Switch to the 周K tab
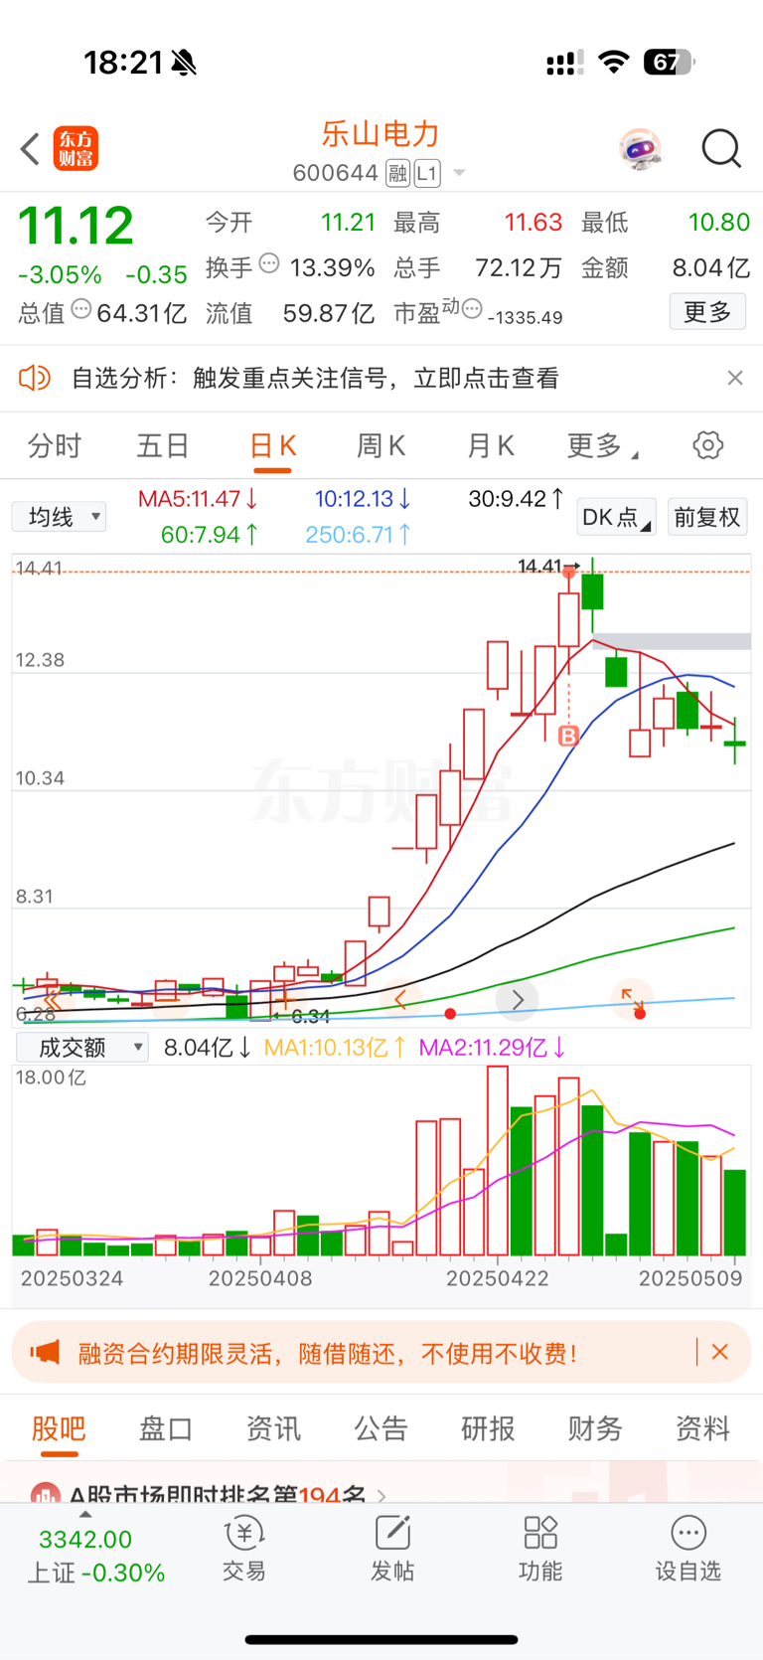 pos(381,445)
